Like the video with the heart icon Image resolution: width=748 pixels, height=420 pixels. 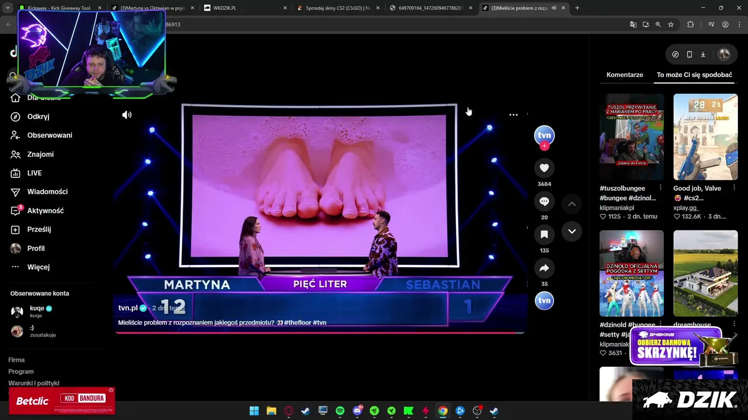click(544, 168)
